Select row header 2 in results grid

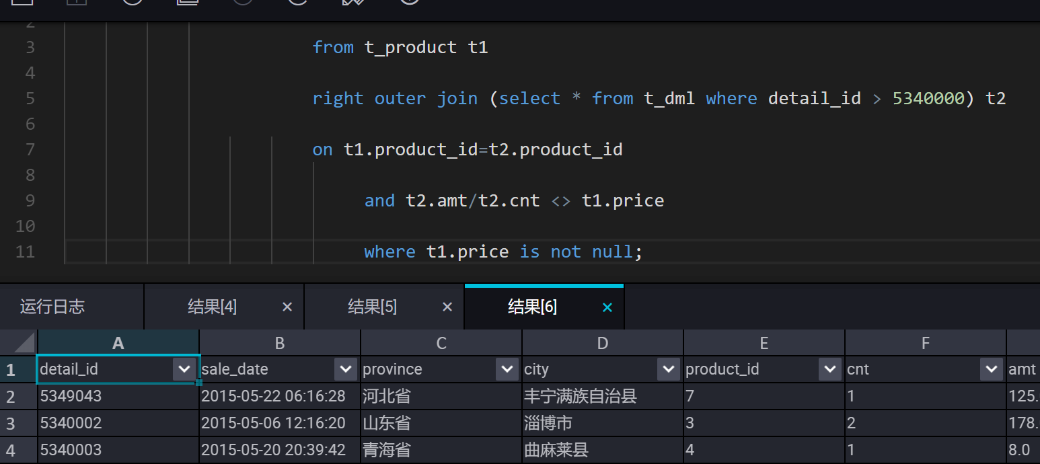pyautogui.click(x=19, y=396)
